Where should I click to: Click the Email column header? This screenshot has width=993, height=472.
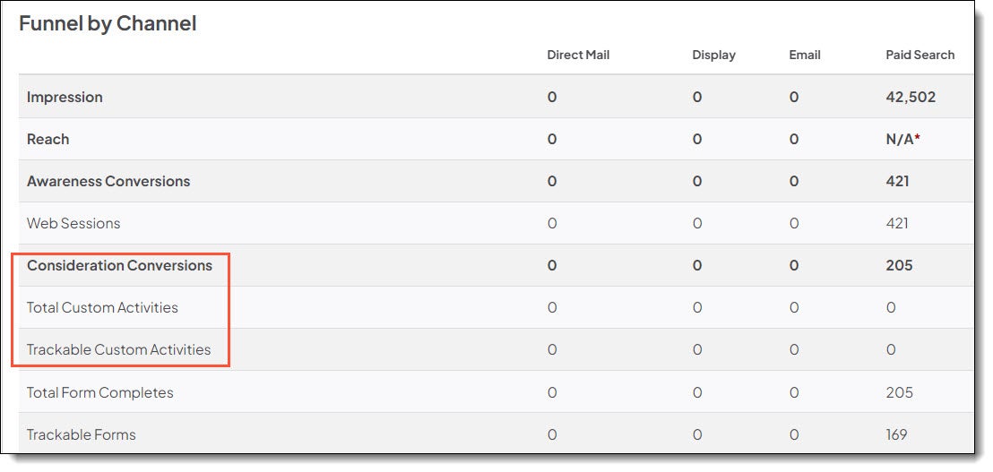pos(805,55)
